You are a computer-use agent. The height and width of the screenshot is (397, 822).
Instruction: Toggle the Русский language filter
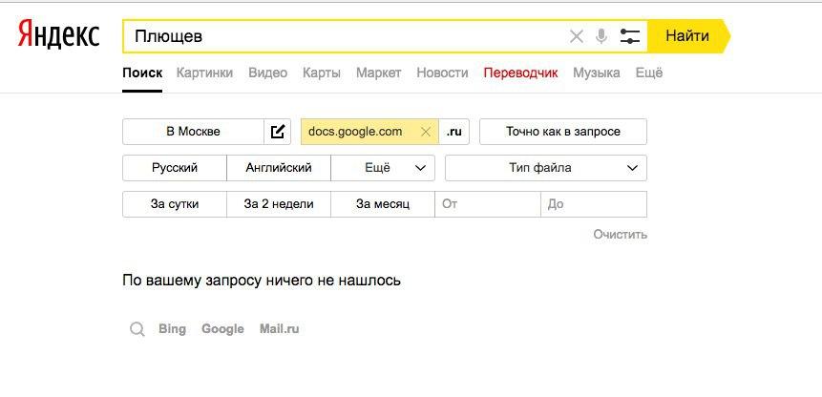[175, 168]
